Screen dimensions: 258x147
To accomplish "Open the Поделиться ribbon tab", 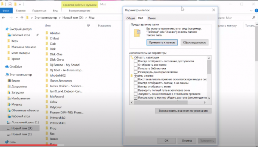I will pyautogui.click(x=39, y=11).
